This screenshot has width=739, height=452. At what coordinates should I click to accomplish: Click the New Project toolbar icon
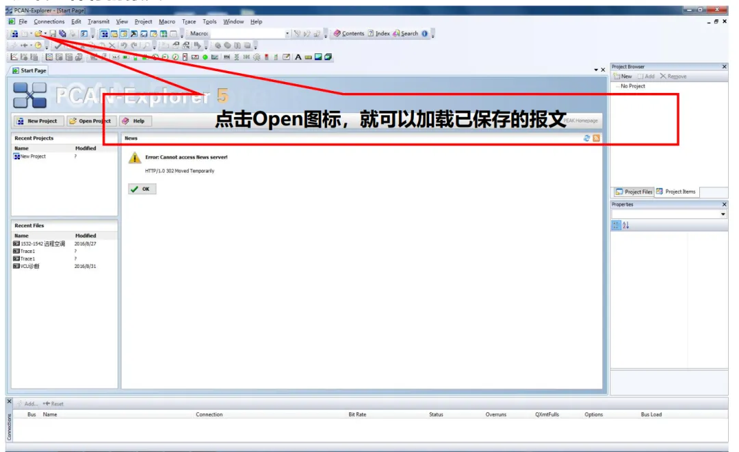click(x=14, y=34)
